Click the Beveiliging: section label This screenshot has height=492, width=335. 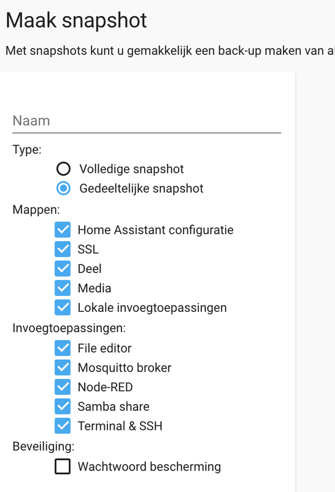click(x=44, y=446)
